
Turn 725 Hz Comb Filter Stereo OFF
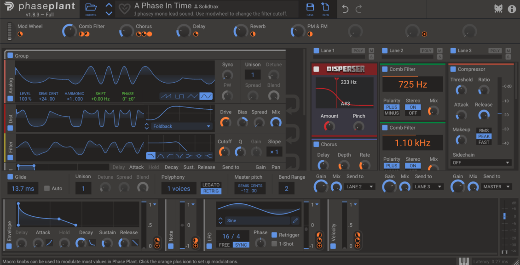pos(413,113)
